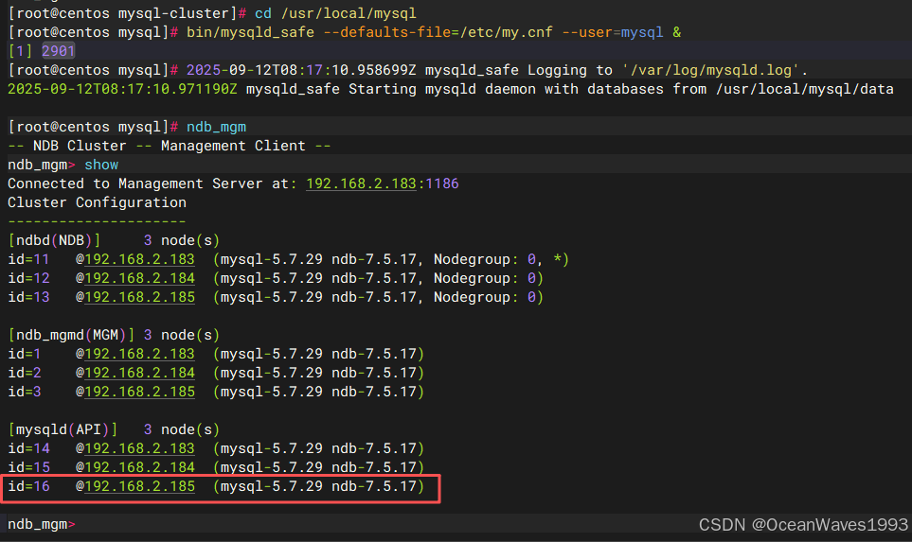Open the management server link 192.168.2.183
The image size is (912, 542).
coord(361,184)
